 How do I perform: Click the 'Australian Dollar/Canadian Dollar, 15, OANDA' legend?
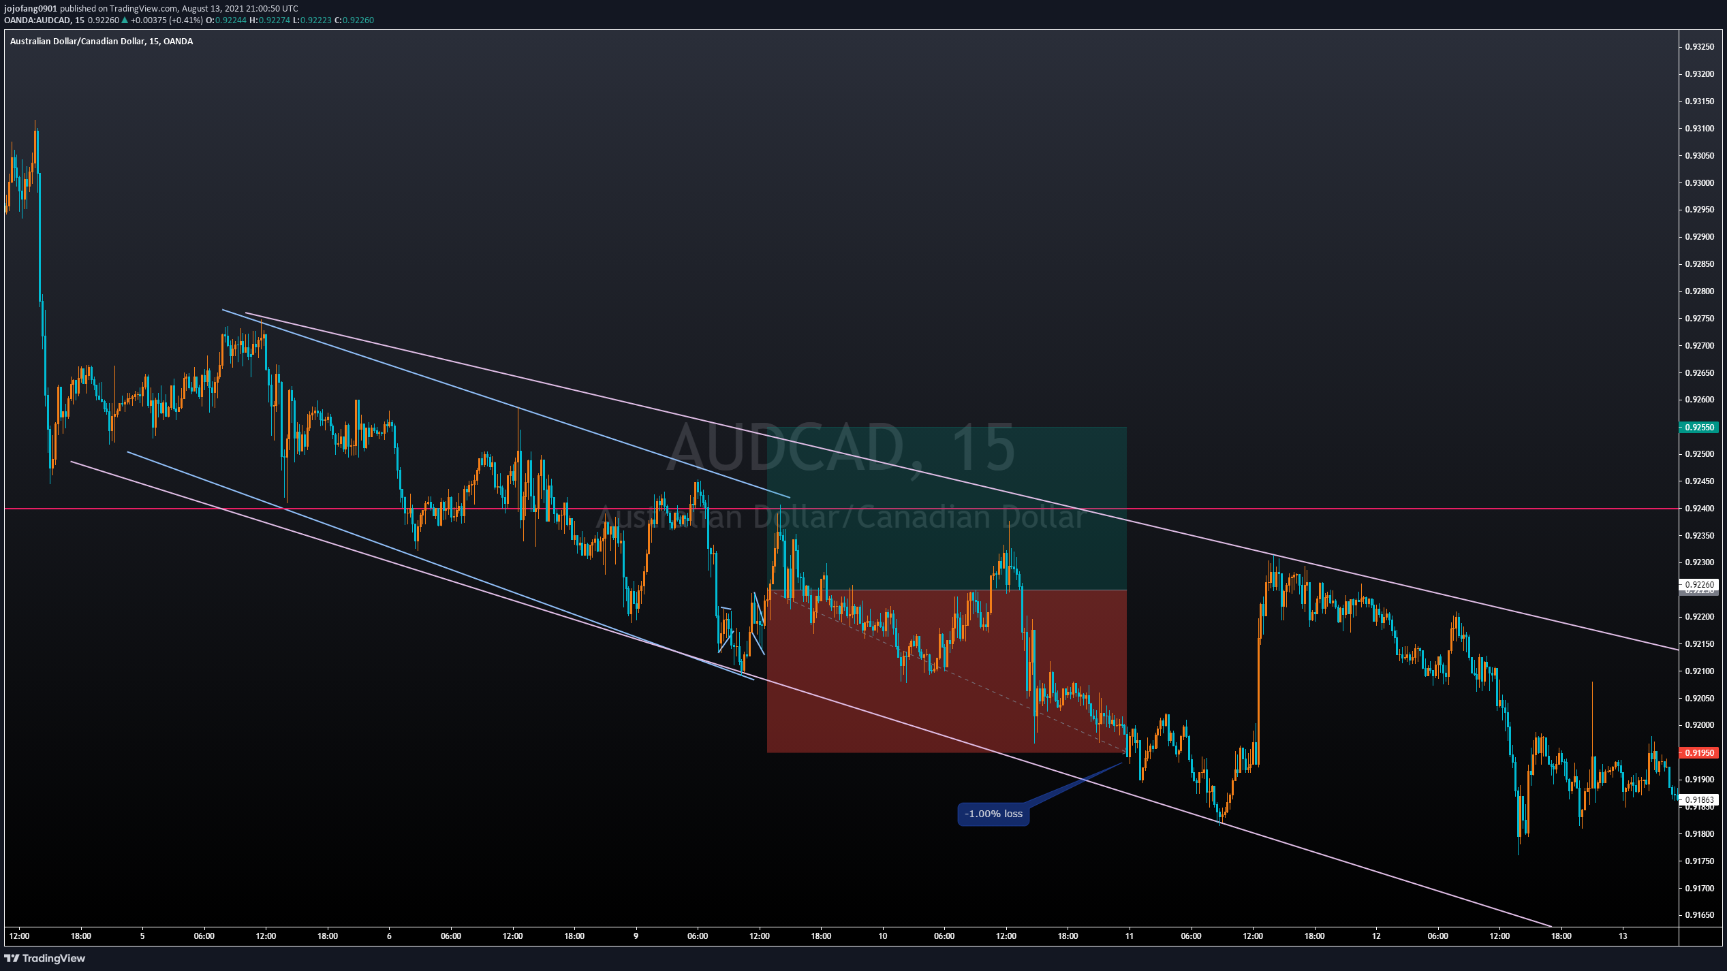(102, 42)
